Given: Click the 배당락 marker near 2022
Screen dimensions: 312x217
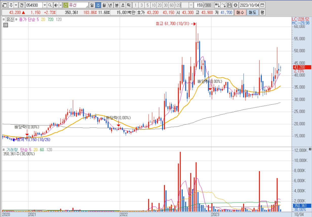Looking at the screenshot, I should pos(118,118).
